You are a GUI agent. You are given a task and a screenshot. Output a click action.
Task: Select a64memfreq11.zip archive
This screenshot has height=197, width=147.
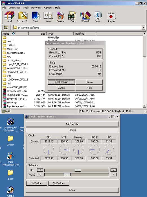pyautogui.click(x=15, y=91)
